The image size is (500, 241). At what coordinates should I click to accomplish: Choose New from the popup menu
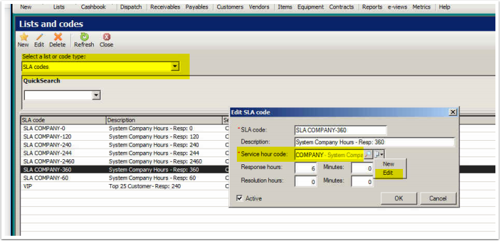tap(388, 164)
